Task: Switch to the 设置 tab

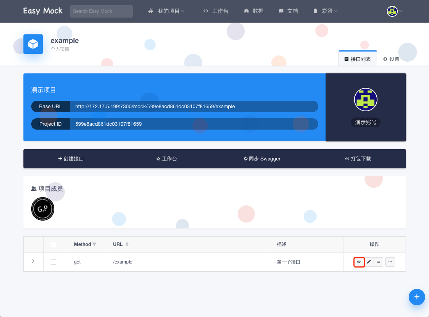Action: pyautogui.click(x=391, y=59)
